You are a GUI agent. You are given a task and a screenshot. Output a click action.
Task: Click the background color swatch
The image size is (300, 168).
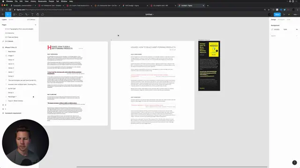point(272,29)
